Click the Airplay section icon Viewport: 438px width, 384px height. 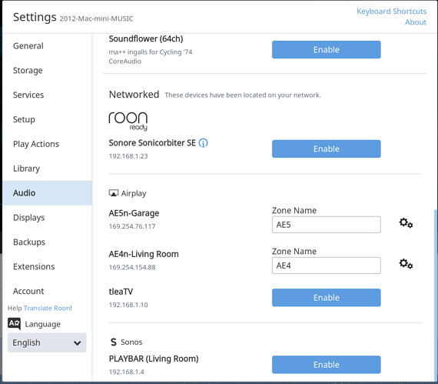[114, 193]
